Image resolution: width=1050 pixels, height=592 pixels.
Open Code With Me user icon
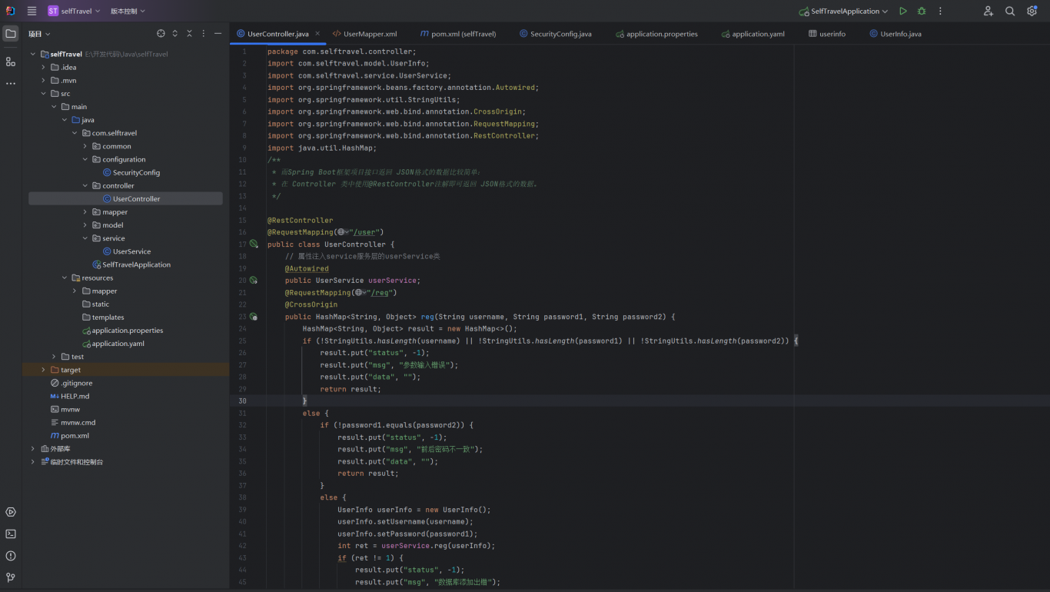989,11
